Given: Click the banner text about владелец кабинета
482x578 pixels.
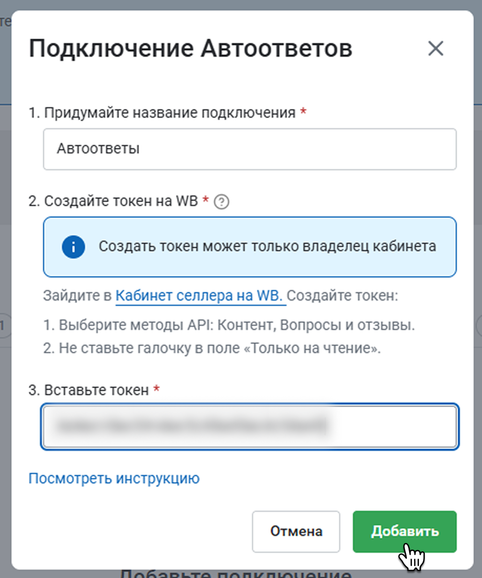Looking at the screenshot, I should click(267, 246).
